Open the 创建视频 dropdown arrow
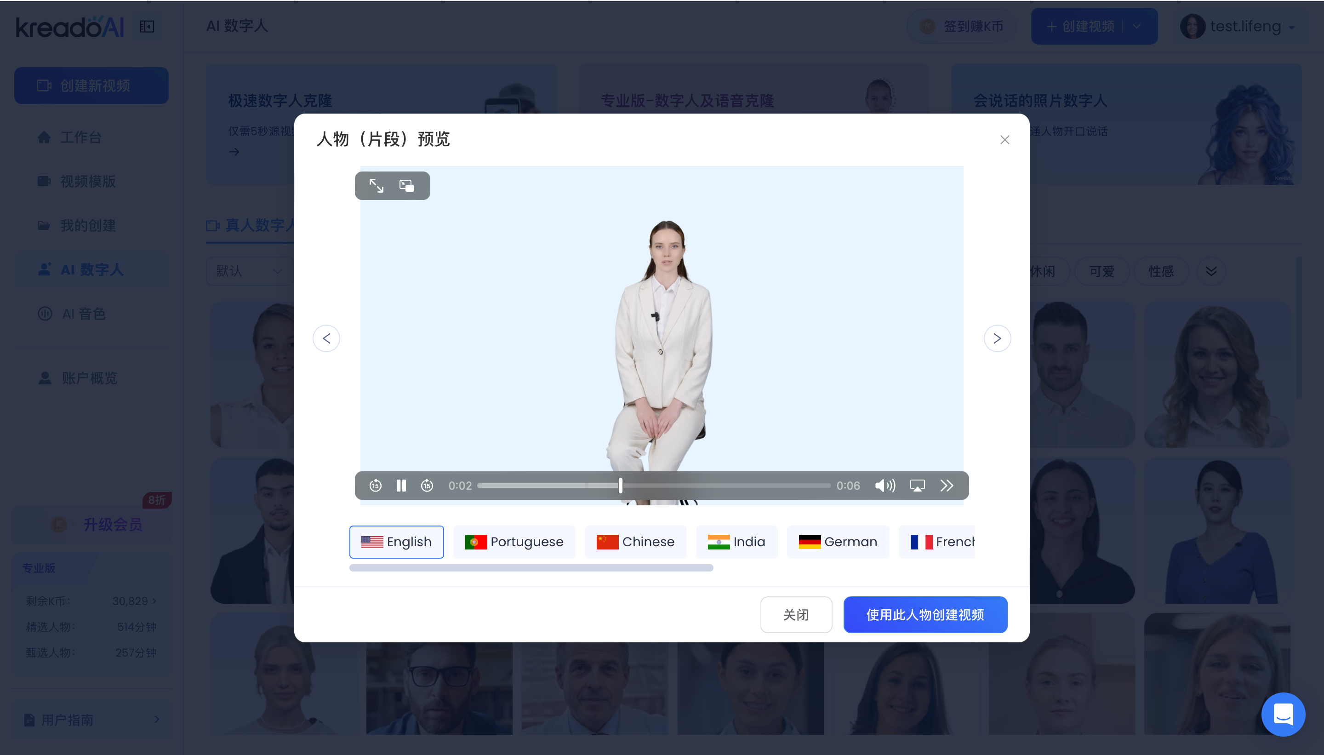The image size is (1324, 755). pos(1136,27)
